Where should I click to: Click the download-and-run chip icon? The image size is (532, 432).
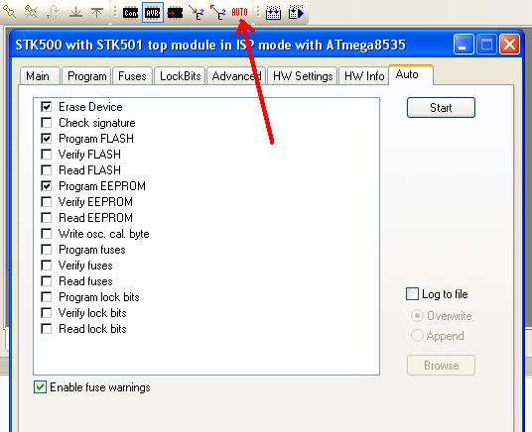[296, 13]
